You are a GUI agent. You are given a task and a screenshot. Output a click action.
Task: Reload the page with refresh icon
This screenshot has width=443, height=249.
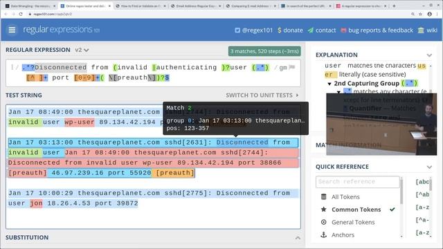tap(21, 14)
